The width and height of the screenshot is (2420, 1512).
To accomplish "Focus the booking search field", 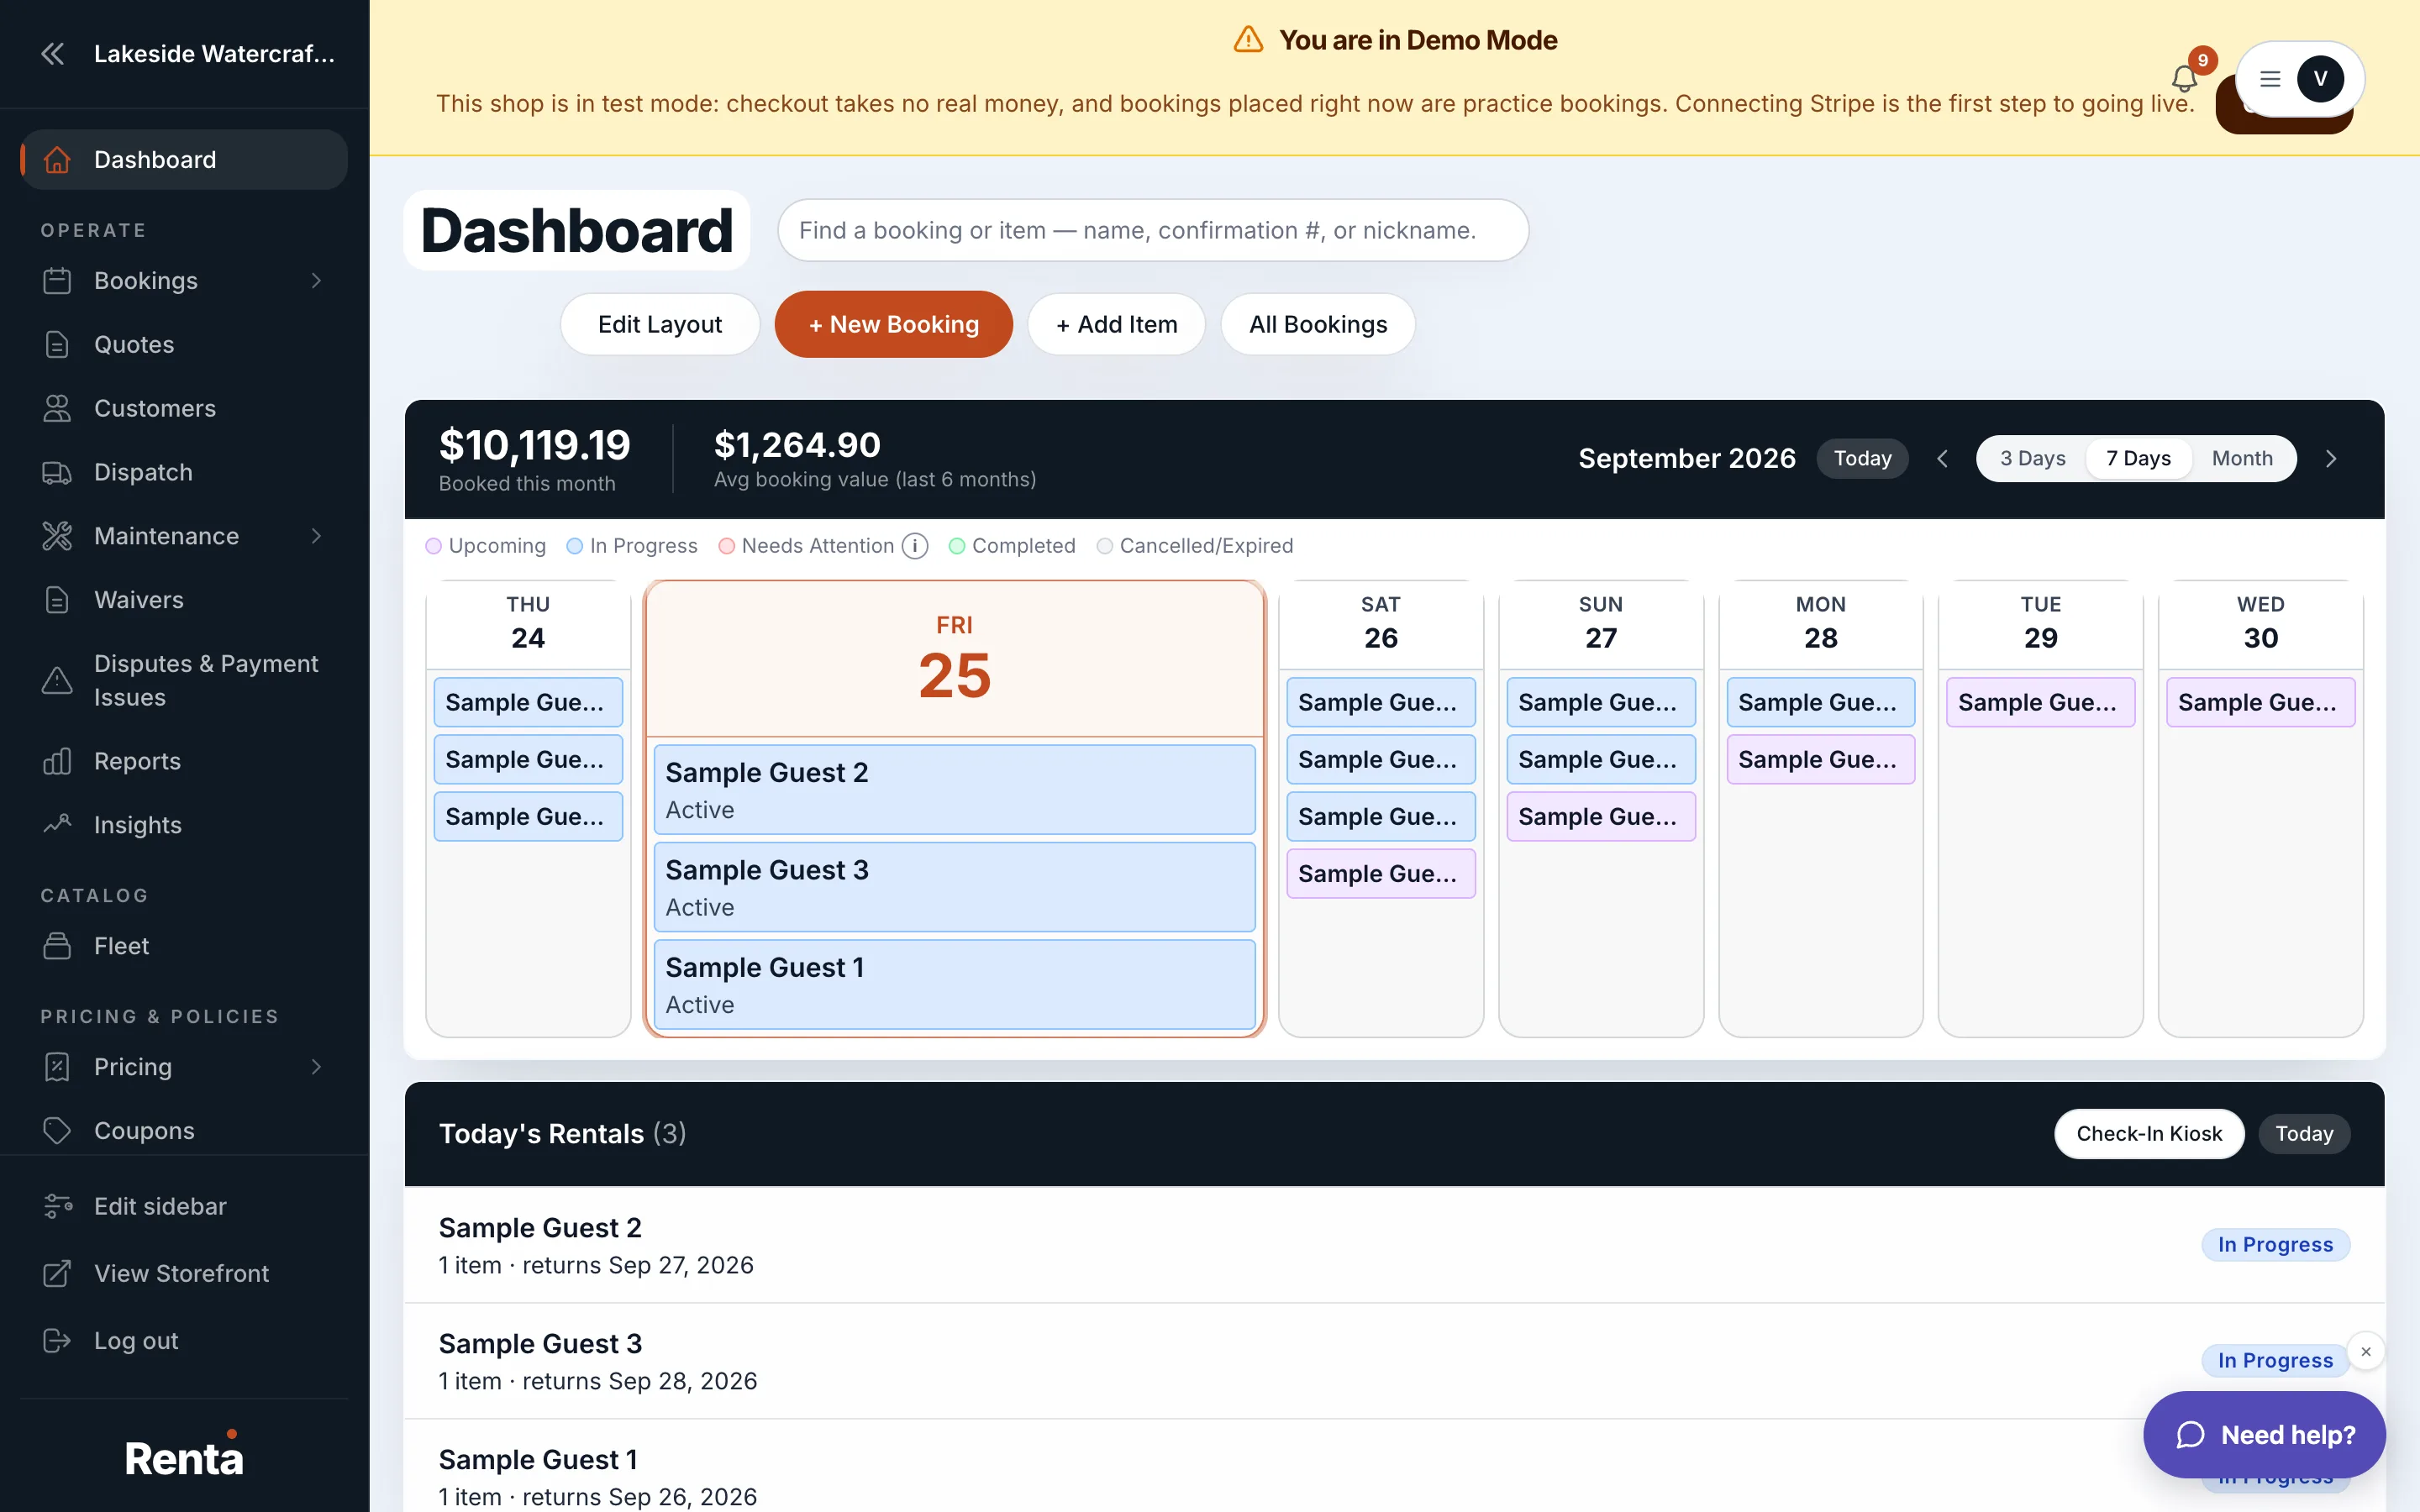I will point(1152,230).
